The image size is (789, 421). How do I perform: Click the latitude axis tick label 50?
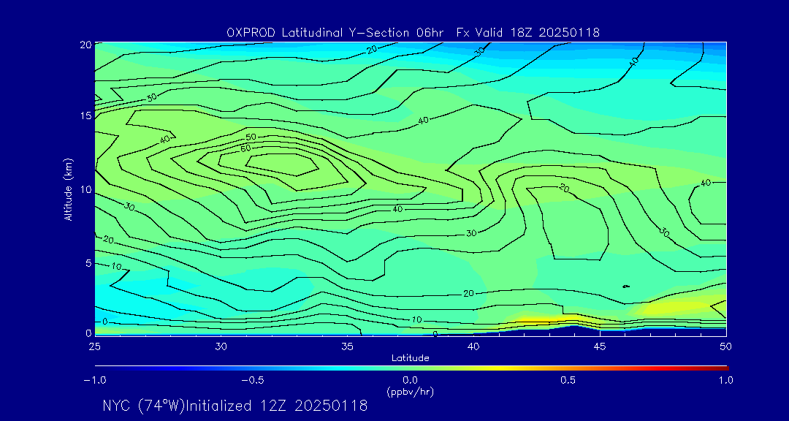pos(726,346)
